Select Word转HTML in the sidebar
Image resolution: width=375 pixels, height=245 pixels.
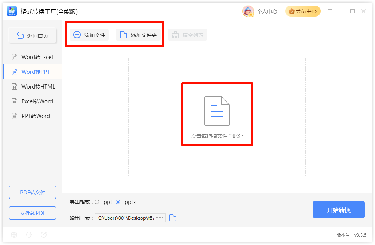point(33,87)
